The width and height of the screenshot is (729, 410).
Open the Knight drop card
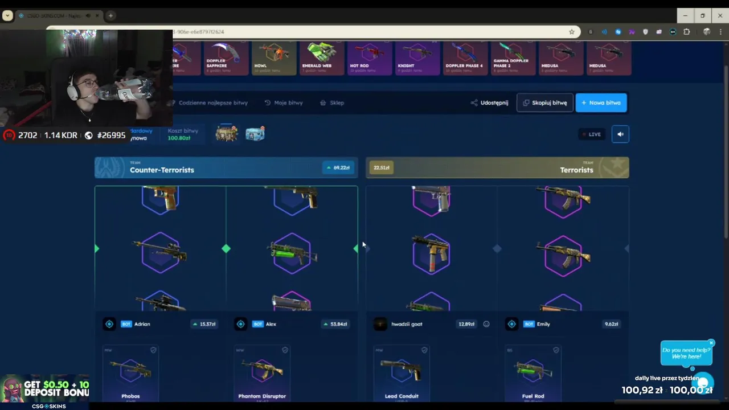click(417, 59)
